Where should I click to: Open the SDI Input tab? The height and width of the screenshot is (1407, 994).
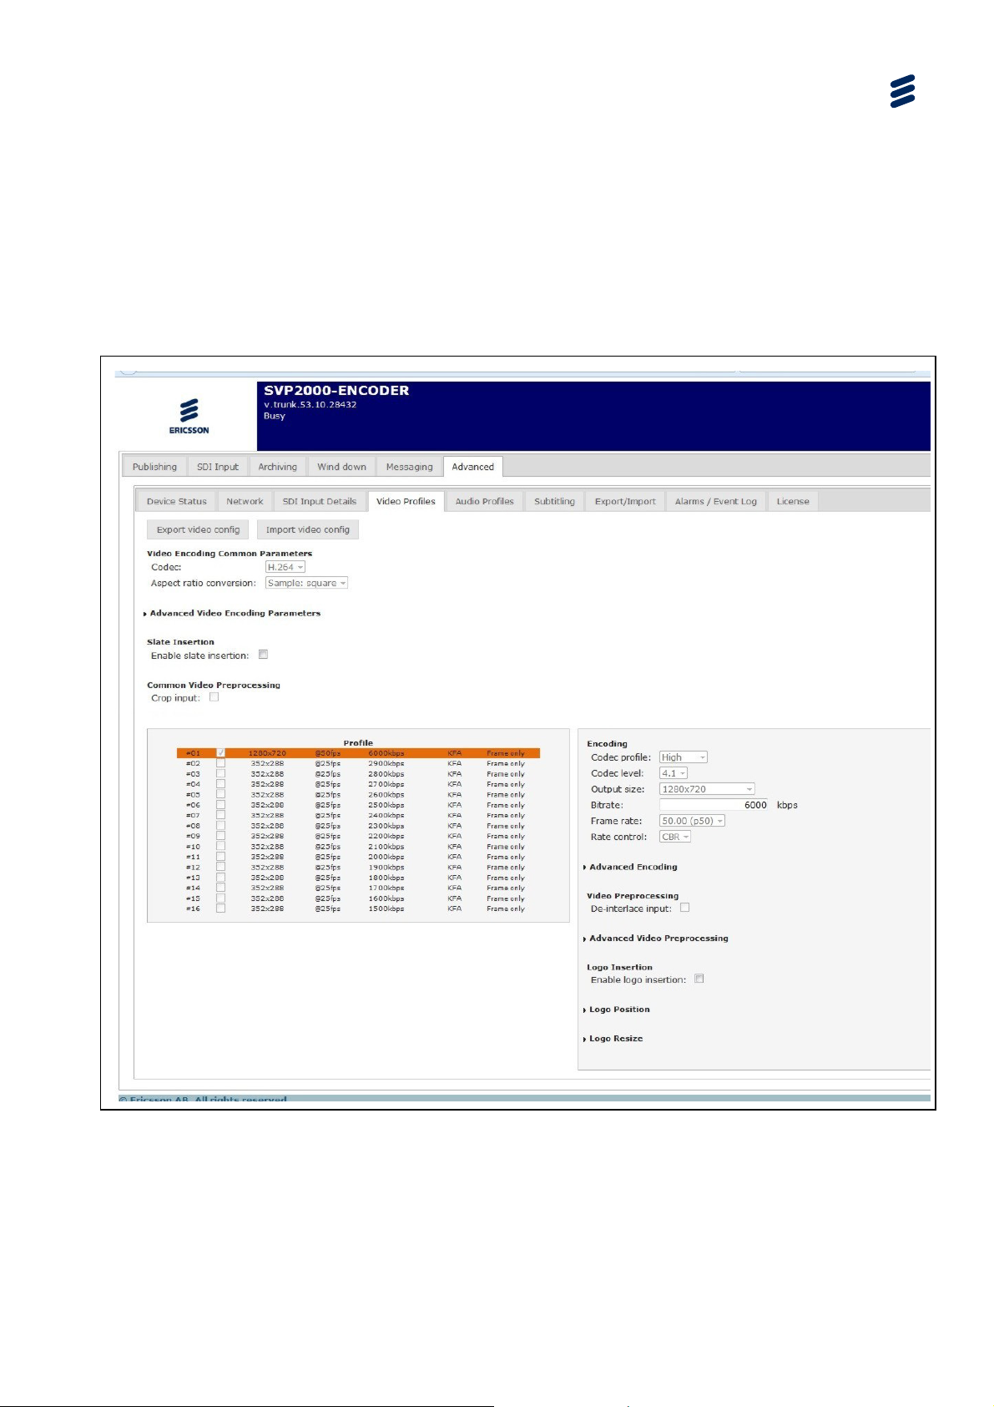[218, 467]
